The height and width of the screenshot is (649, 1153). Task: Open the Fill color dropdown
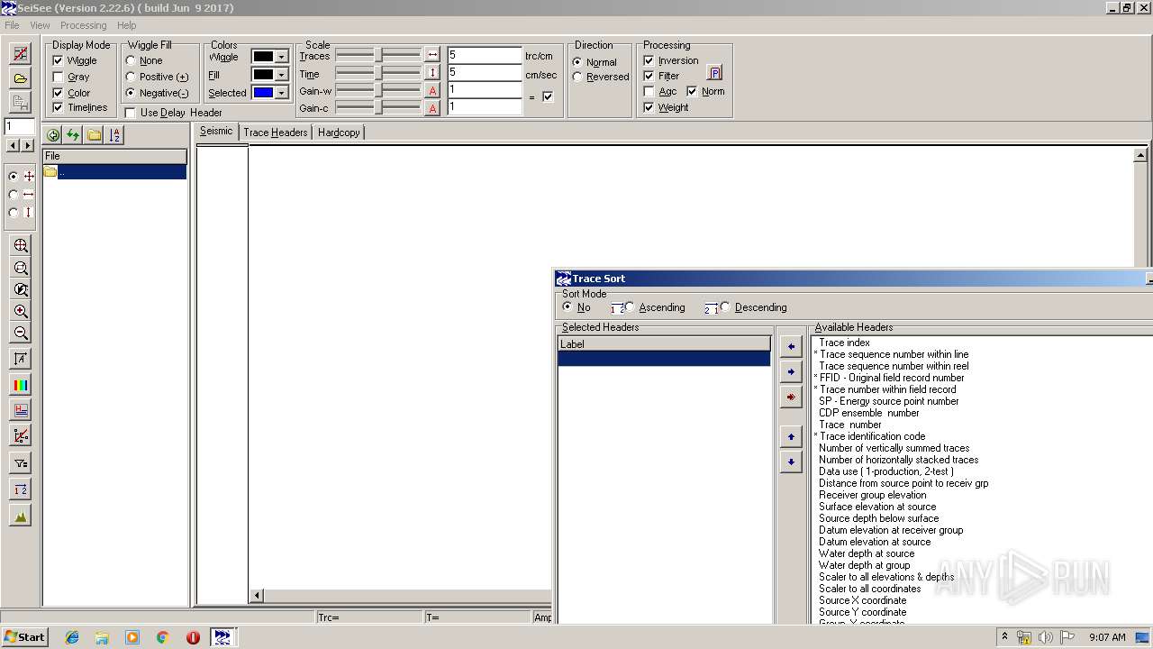pyautogui.click(x=281, y=75)
